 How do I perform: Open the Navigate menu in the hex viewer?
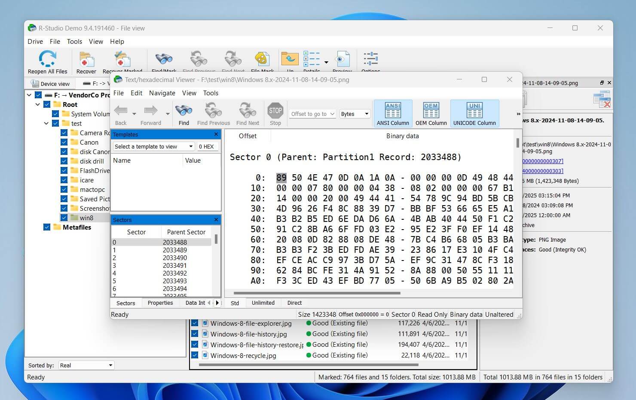[162, 93]
